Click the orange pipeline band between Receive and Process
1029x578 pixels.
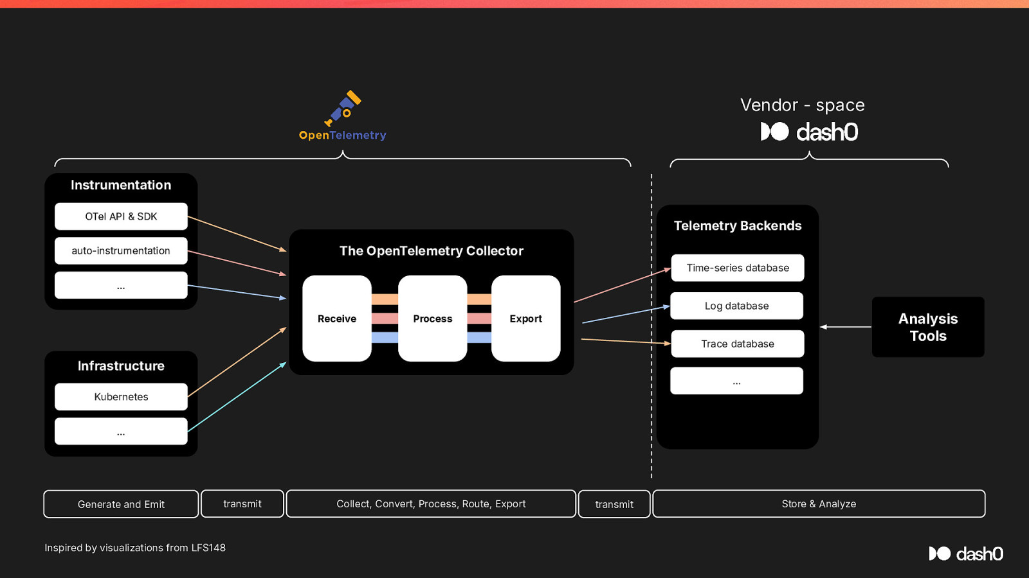[385, 299]
